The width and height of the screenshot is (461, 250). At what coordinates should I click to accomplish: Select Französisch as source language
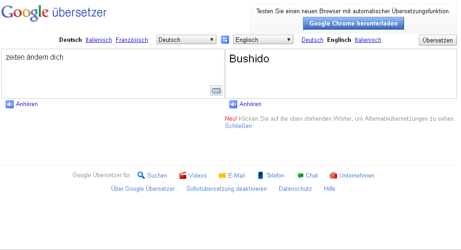132,40
